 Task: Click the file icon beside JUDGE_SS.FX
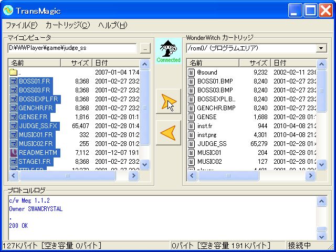pos(14,126)
